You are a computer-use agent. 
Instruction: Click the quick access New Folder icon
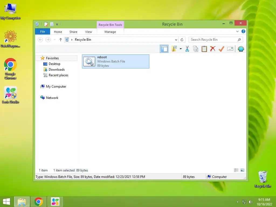click(52, 24)
